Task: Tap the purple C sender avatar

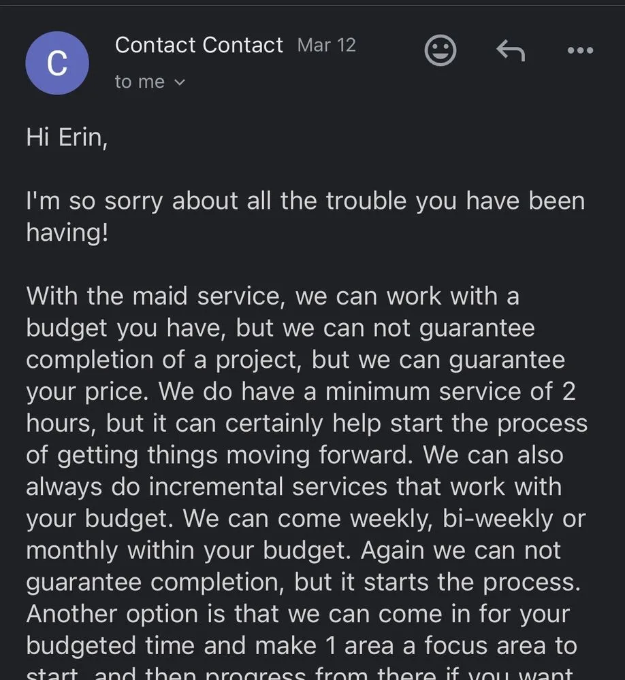Action: [57, 63]
